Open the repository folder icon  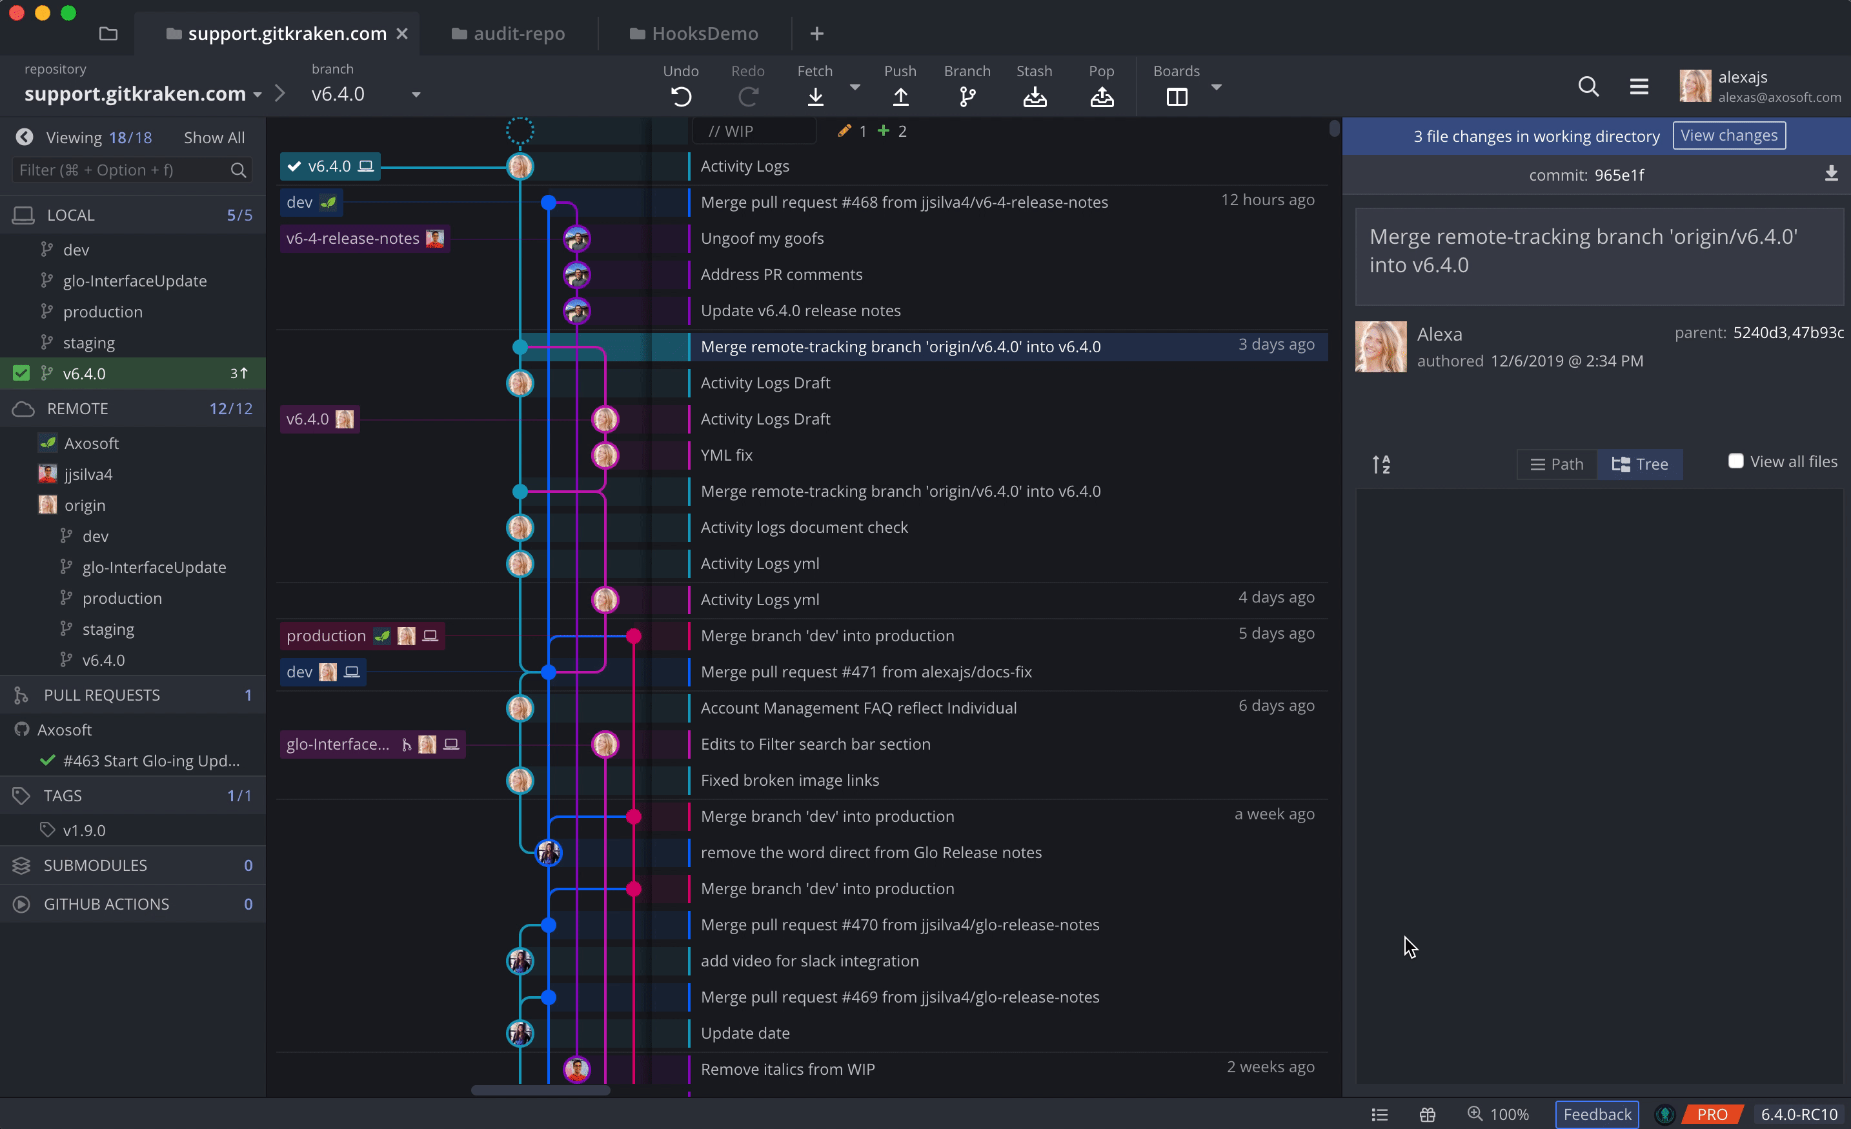(108, 33)
